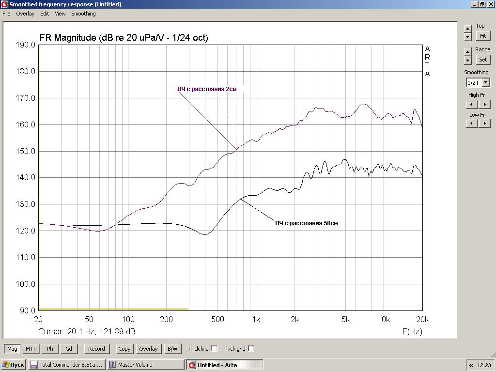Image resolution: width=496 pixels, height=372 pixels.
Task: Click the Copy button
Action: (124, 349)
